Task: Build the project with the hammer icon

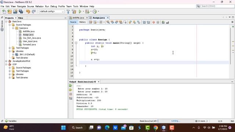Action: click(x=68, y=11)
